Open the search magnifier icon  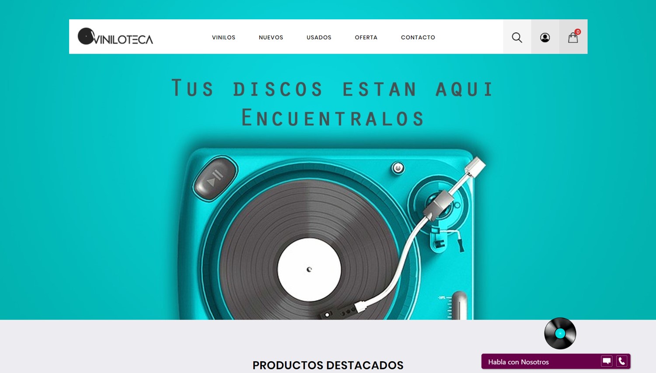point(517,37)
